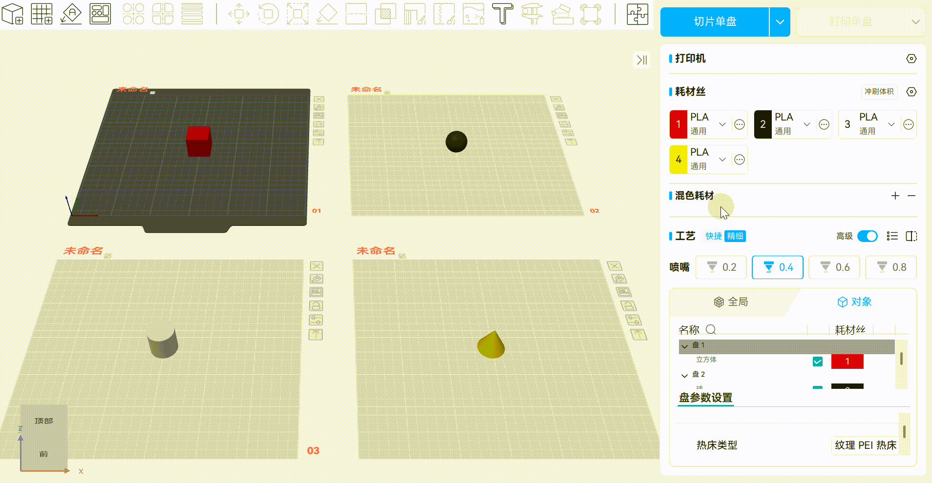Click the Add plate grid icon
Viewport: 932px width, 483px height.
pos(42,14)
